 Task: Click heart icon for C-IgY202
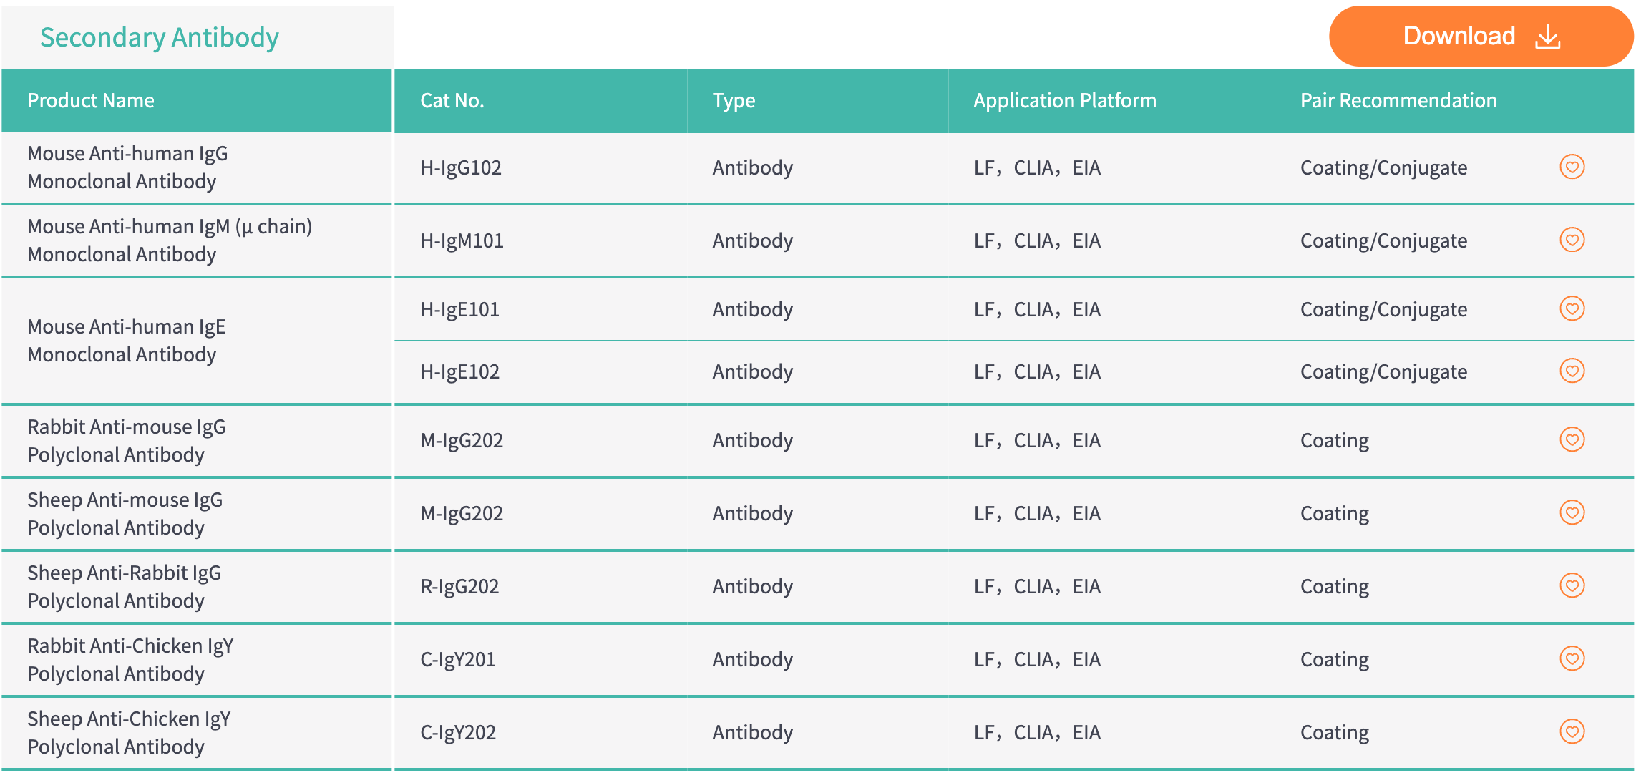pyautogui.click(x=1572, y=731)
